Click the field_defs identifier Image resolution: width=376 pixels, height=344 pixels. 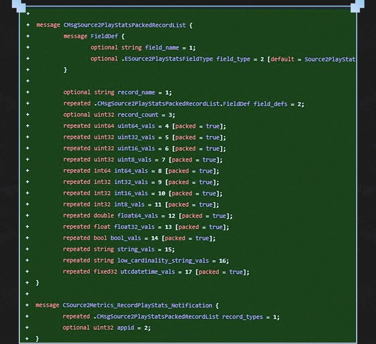pos(270,104)
